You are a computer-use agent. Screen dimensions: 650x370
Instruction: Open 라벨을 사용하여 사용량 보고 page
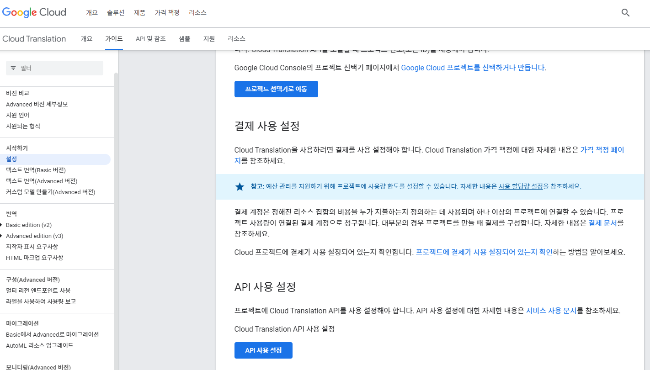pyautogui.click(x=41, y=301)
